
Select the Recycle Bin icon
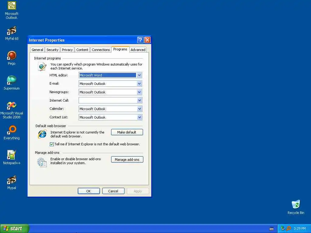pos(296,207)
